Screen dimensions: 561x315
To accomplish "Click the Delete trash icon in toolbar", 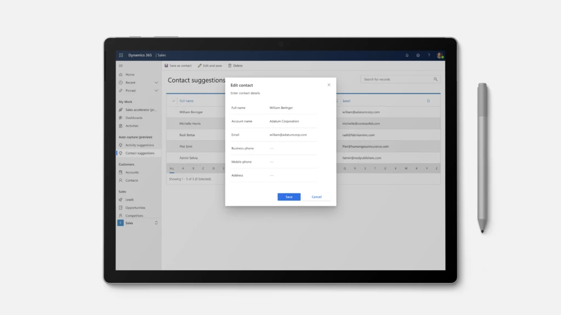I will pyautogui.click(x=230, y=66).
